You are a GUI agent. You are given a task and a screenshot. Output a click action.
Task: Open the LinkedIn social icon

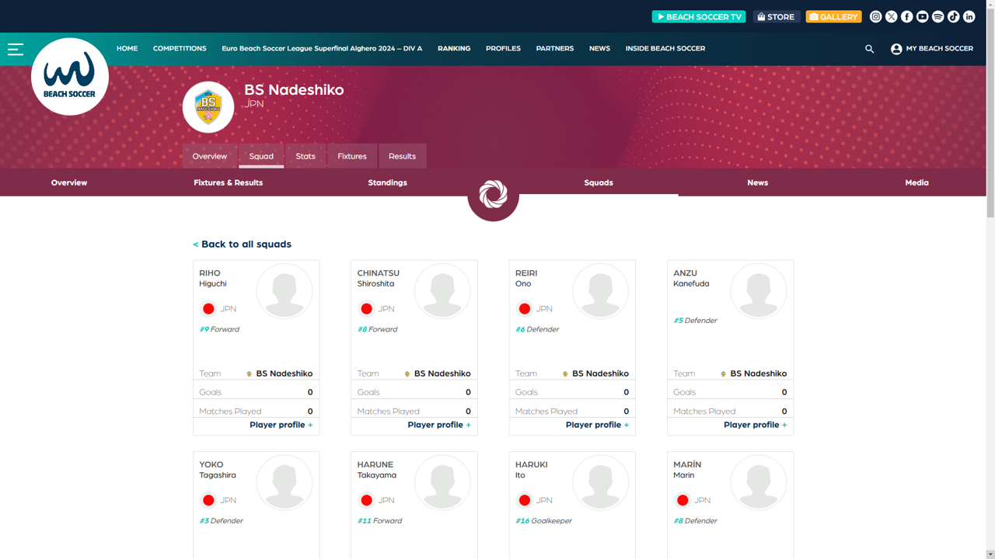click(969, 16)
